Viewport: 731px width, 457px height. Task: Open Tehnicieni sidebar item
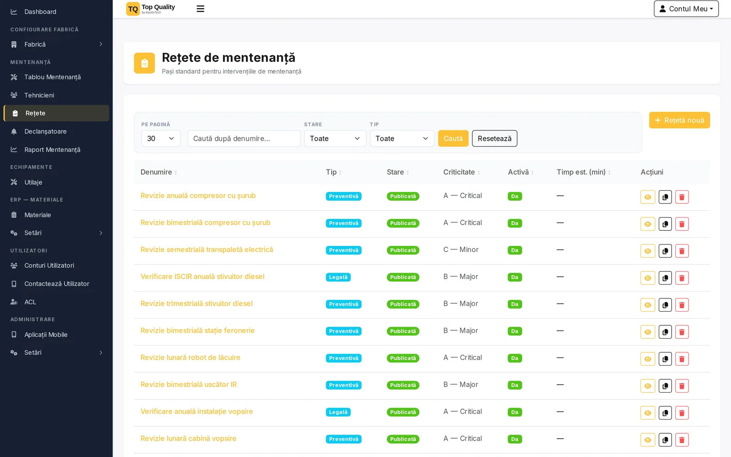click(56, 95)
